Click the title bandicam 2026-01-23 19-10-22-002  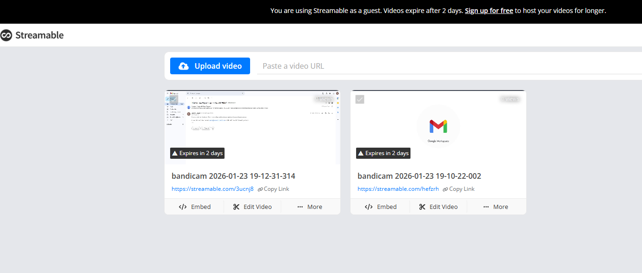coord(419,176)
